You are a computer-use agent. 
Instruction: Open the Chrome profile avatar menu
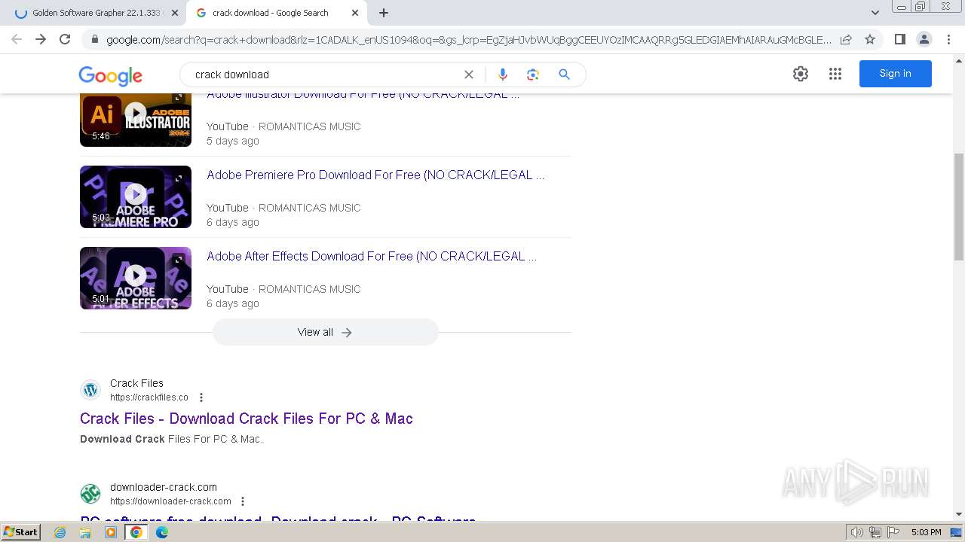click(924, 39)
